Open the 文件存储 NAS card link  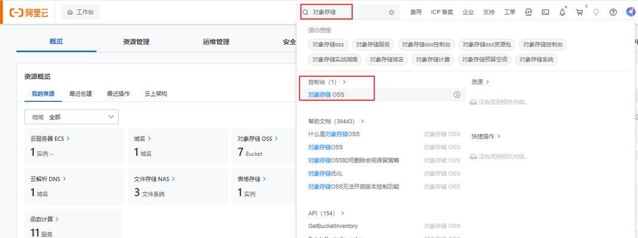click(154, 178)
